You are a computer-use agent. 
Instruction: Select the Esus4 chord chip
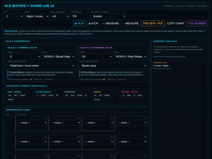(80, 95)
